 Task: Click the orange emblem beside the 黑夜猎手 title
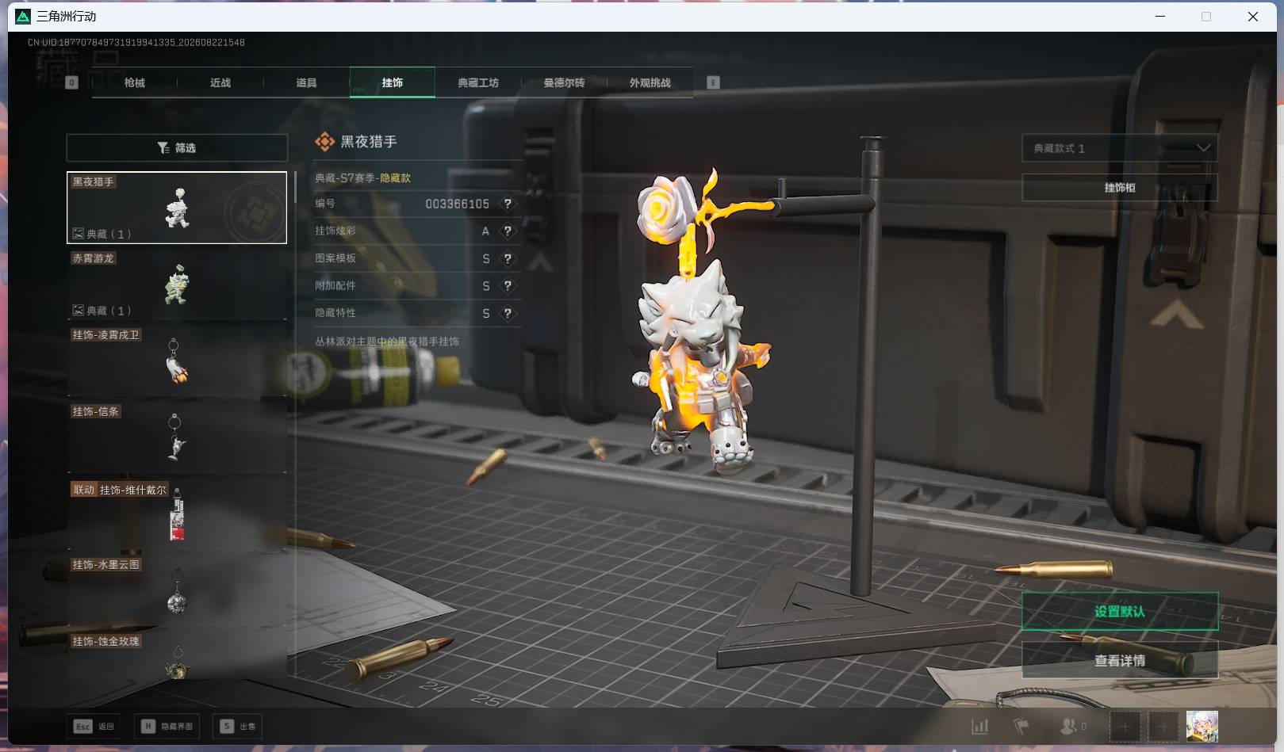coord(324,142)
